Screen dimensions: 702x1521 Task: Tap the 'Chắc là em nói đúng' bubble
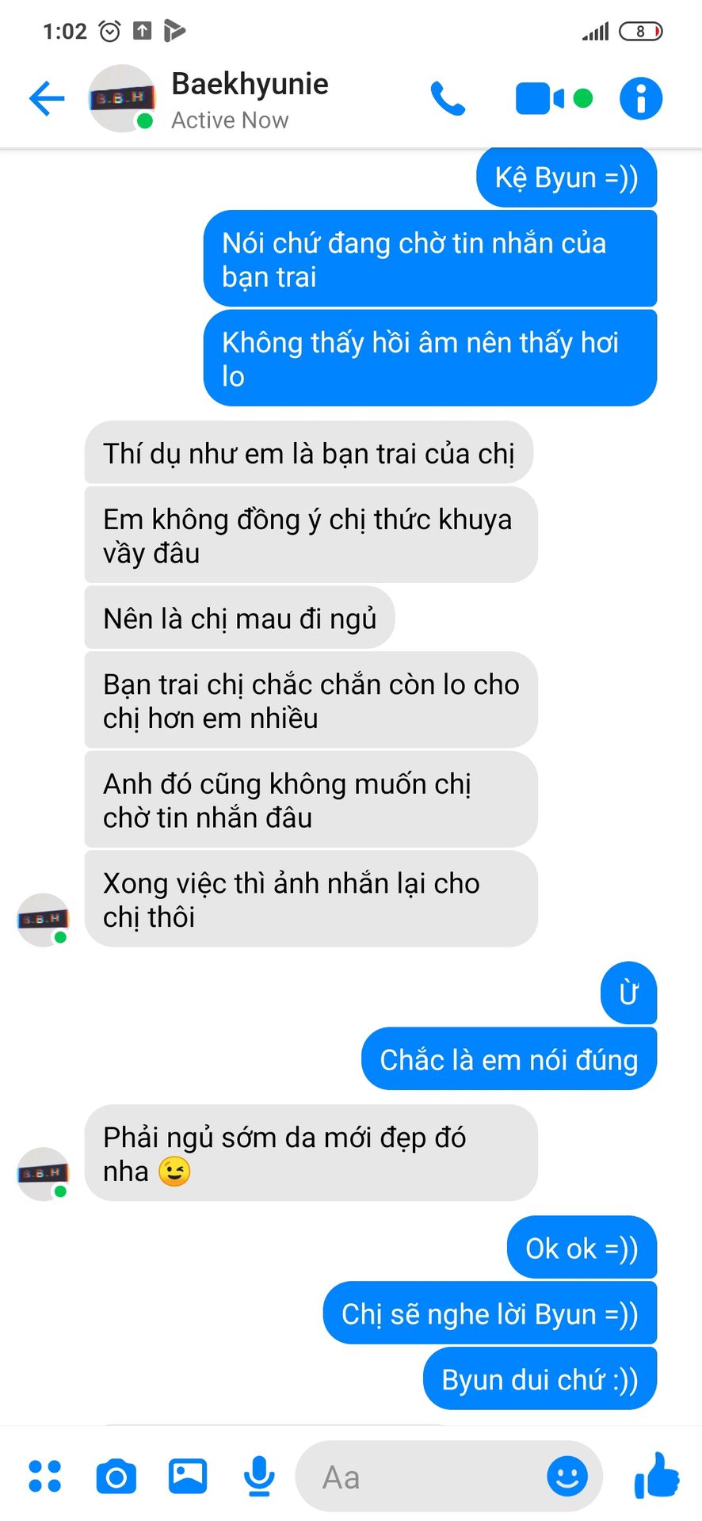pyautogui.click(x=509, y=1059)
